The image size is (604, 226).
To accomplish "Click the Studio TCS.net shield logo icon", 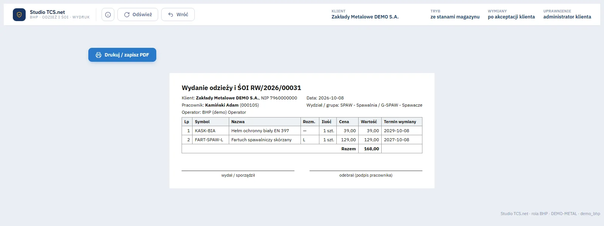I will (x=19, y=15).
